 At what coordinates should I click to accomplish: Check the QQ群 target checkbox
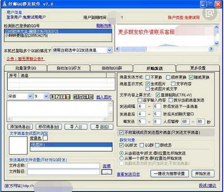click(142, 145)
